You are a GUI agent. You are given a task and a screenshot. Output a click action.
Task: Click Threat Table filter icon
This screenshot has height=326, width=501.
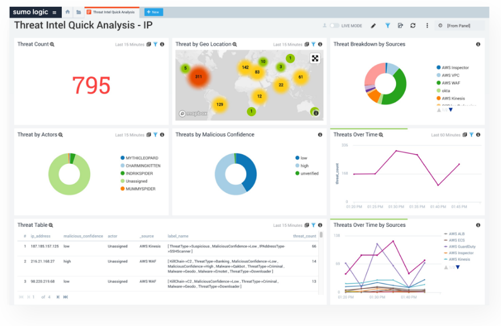(x=313, y=225)
